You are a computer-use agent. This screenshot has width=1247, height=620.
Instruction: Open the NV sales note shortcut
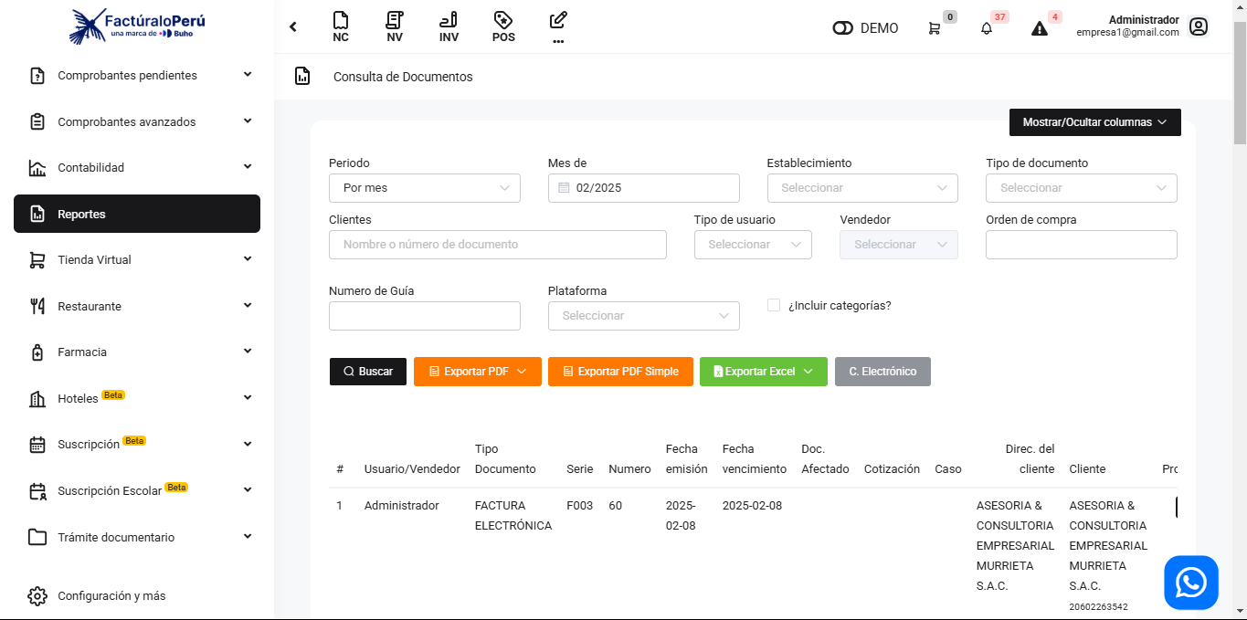click(395, 26)
